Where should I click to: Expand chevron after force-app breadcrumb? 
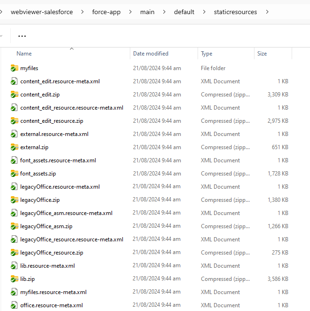pos(130,12)
